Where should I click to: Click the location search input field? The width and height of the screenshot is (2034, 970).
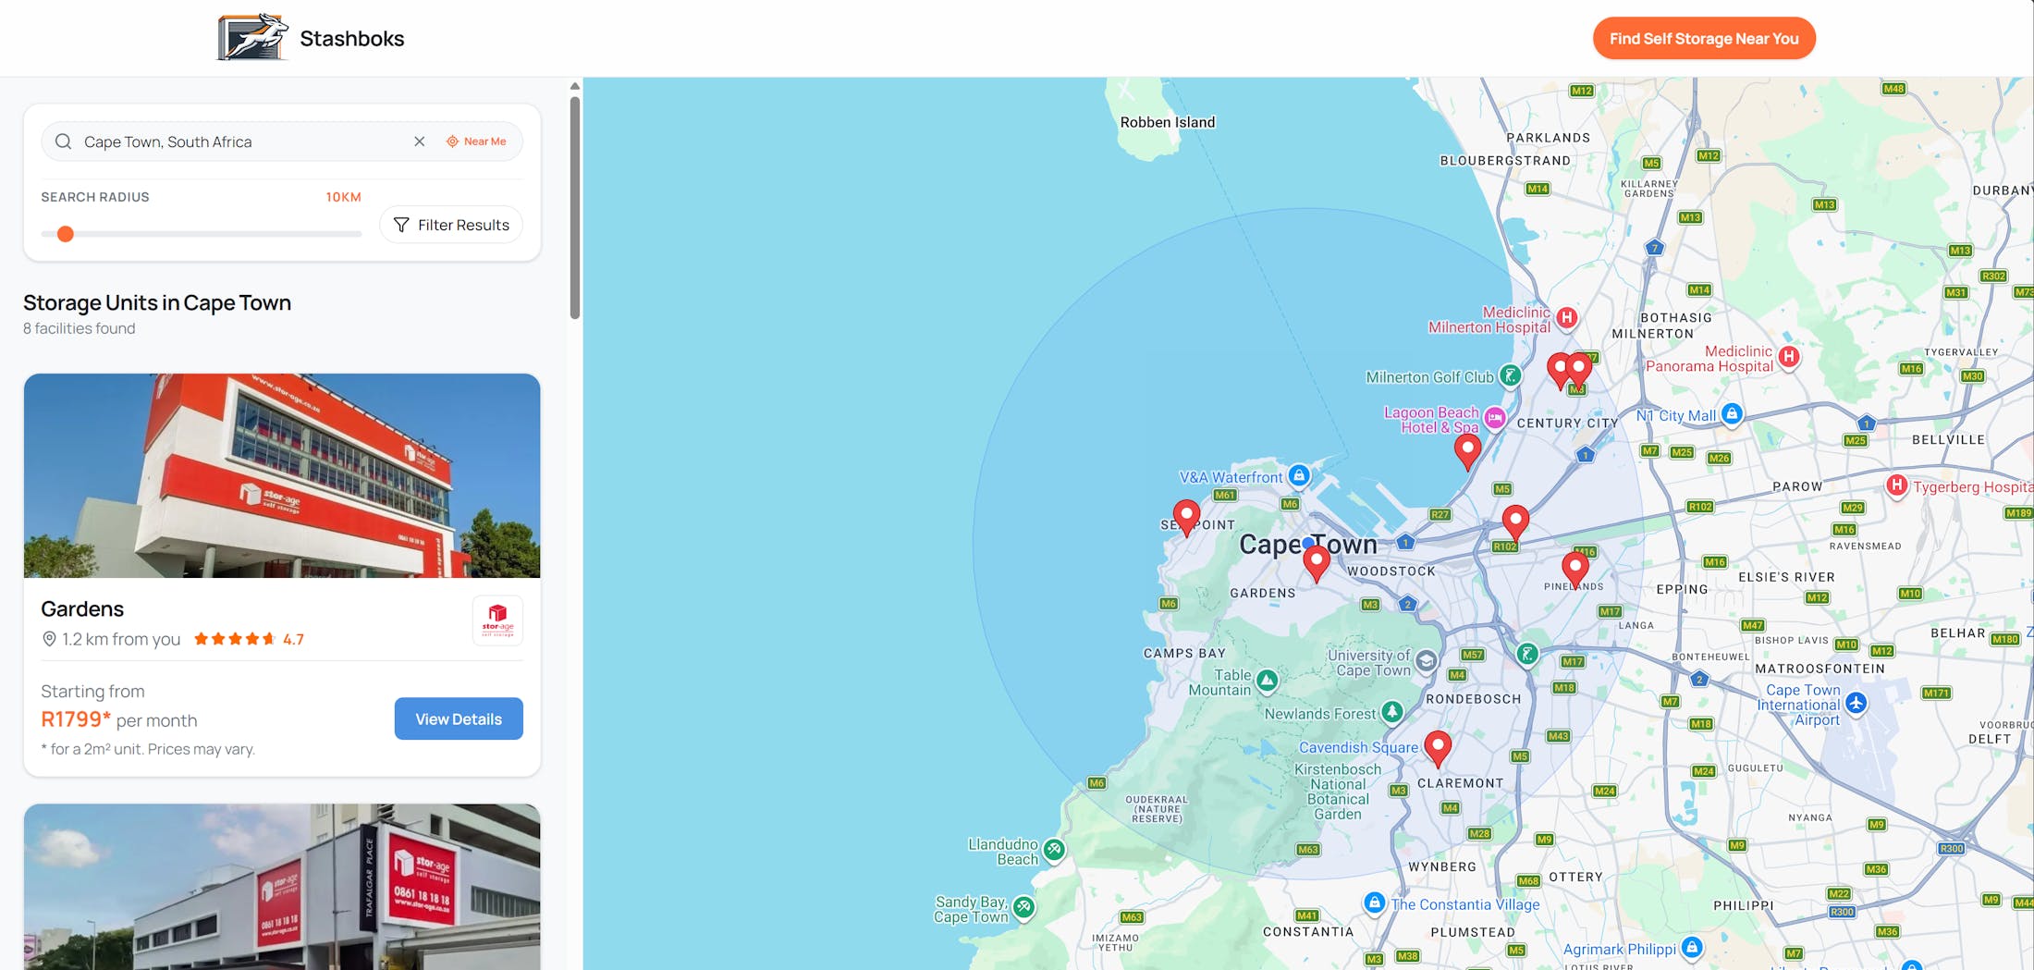coord(240,141)
